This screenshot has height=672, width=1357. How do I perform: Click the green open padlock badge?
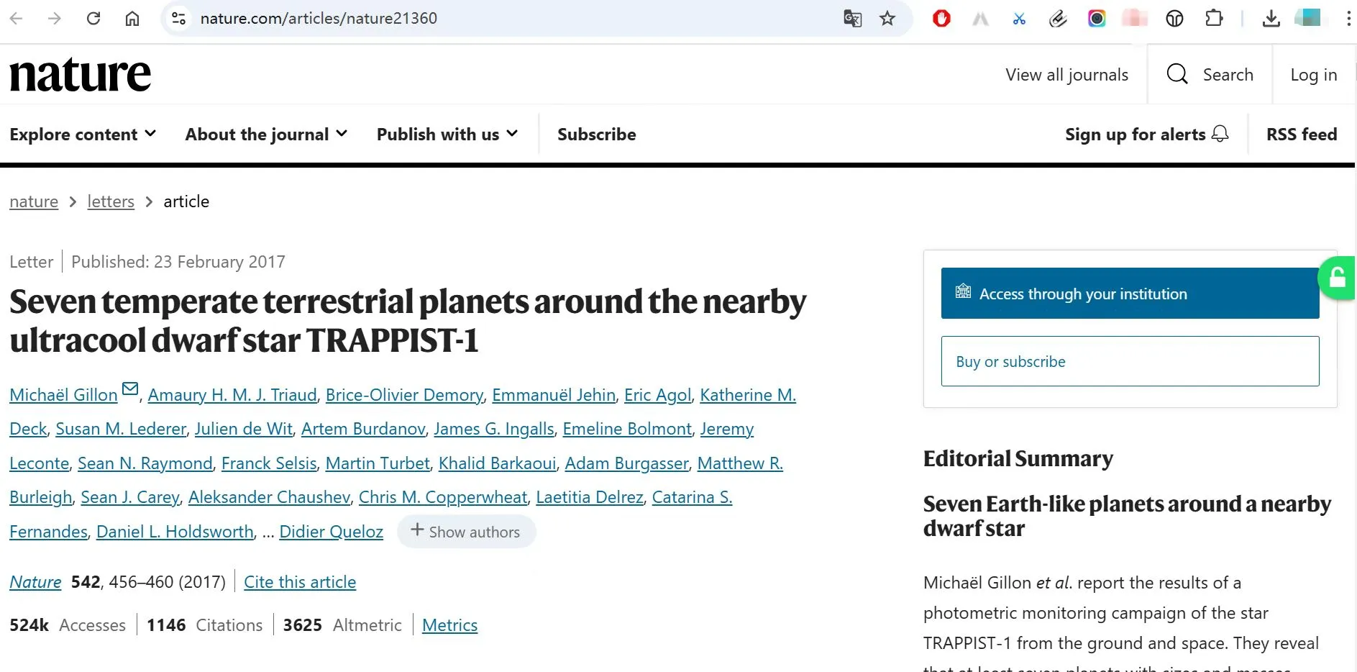click(1338, 277)
